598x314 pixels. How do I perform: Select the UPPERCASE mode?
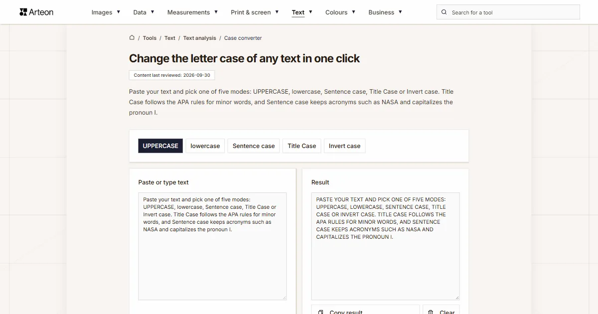(160, 146)
